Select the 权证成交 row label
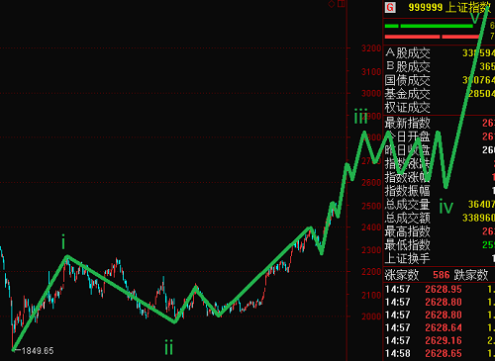Screen dimensions: 495x361 coord(408,108)
